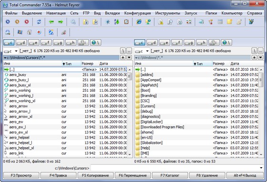This screenshot has width=267, height=182.
Task: Click the command line input field
Action: tap(175, 168)
